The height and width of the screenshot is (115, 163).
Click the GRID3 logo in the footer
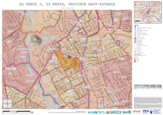[x=113, y=112]
